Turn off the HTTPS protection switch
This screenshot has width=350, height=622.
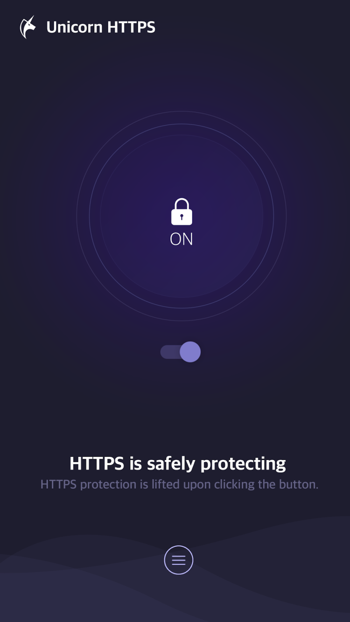click(x=181, y=352)
